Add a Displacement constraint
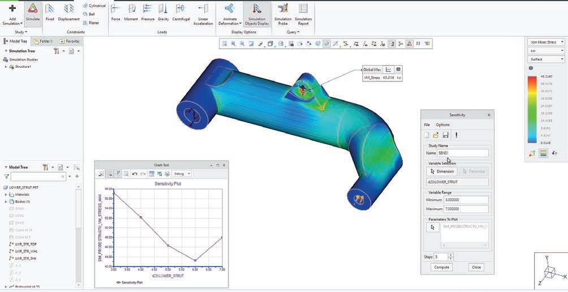This screenshot has width=568, height=292. 69,12
